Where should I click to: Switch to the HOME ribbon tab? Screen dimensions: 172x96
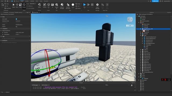(x=22, y=1)
